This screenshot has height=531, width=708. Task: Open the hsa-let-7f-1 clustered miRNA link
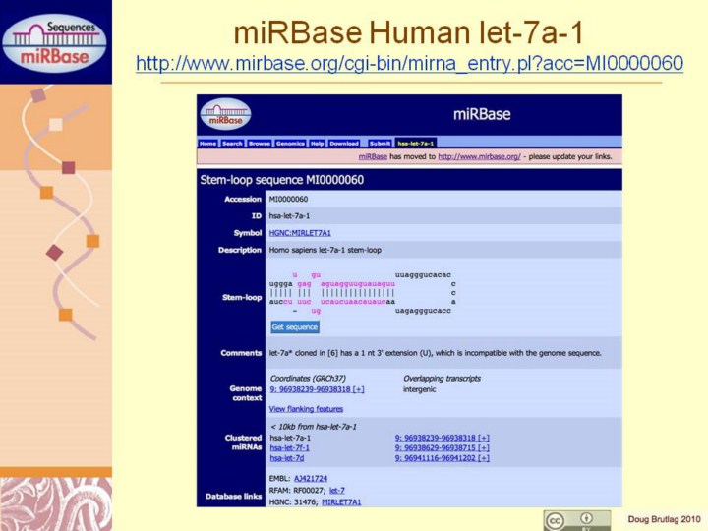click(289, 447)
